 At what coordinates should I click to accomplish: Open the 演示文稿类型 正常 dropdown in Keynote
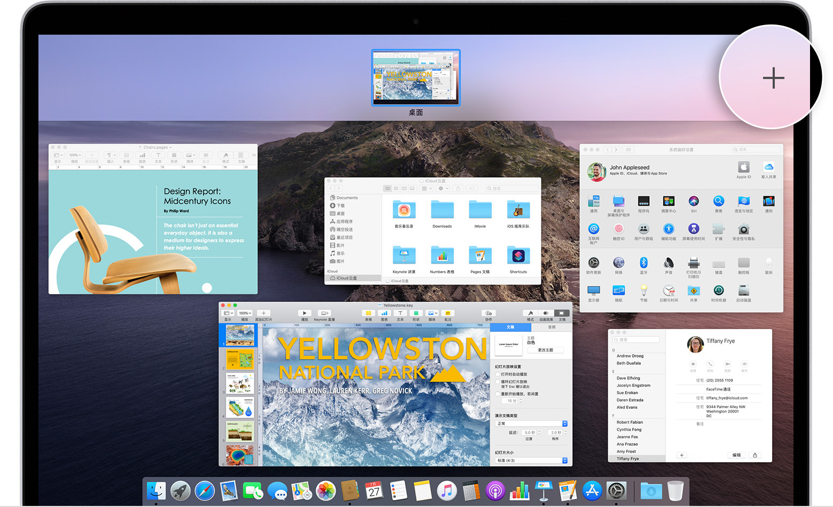531,424
